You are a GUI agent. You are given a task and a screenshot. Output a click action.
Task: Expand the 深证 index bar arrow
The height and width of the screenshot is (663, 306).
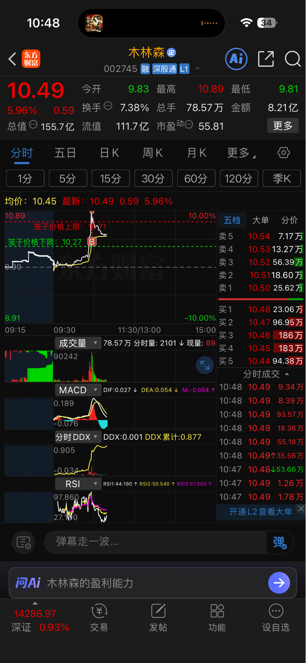(35, 603)
